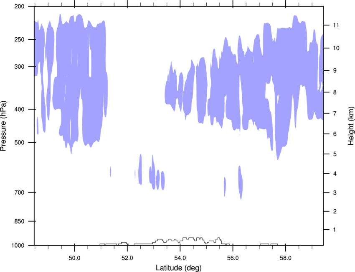Click the "Pressure (hPa)" axis title
This screenshot has width=355, height=272.
click(x=3, y=126)
